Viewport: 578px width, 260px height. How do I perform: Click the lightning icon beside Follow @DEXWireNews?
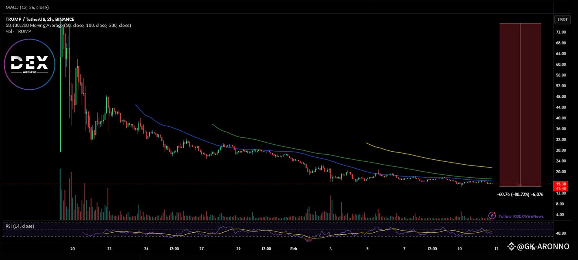pos(492,216)
